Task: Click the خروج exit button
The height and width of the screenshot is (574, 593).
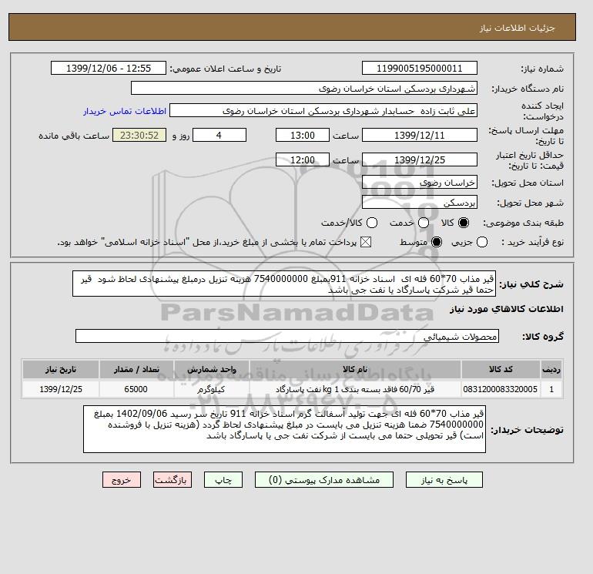Action: point(122,480)
